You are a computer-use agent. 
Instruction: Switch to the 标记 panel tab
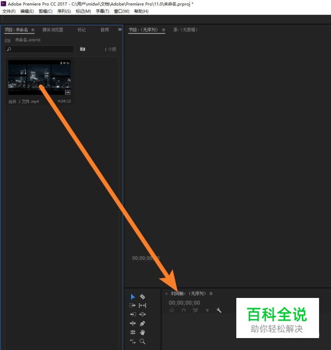[x=82, y=30]
